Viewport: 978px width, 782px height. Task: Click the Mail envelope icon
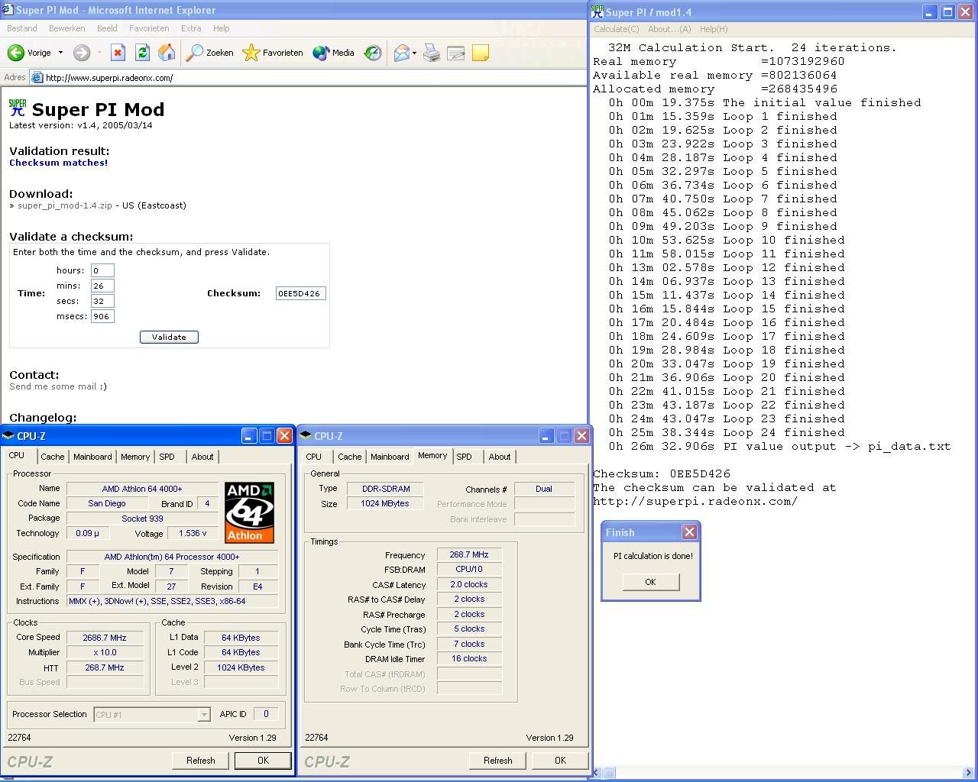pyautogui.click(x=402, y=53)
